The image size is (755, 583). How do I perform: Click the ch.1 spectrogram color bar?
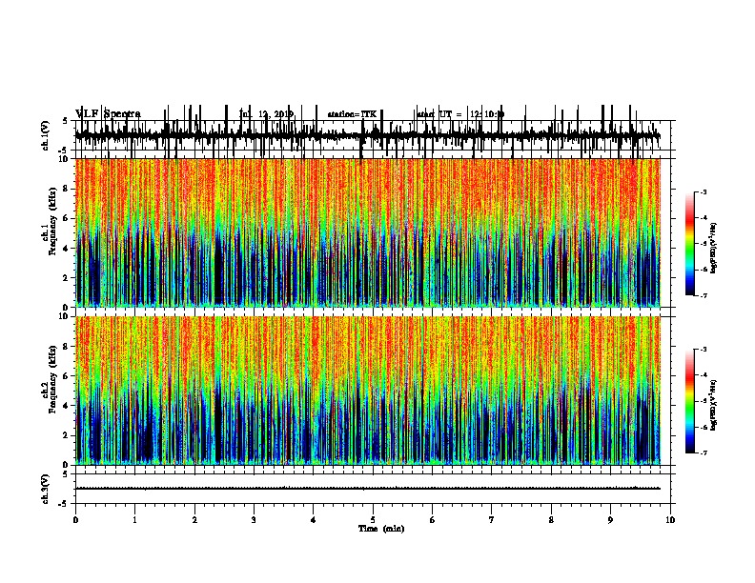coord(690,244)
